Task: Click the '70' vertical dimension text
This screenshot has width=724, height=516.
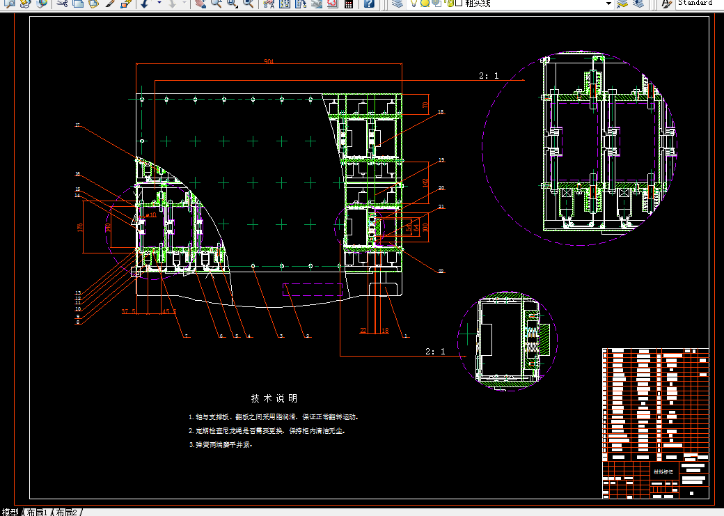Action: 425,105
